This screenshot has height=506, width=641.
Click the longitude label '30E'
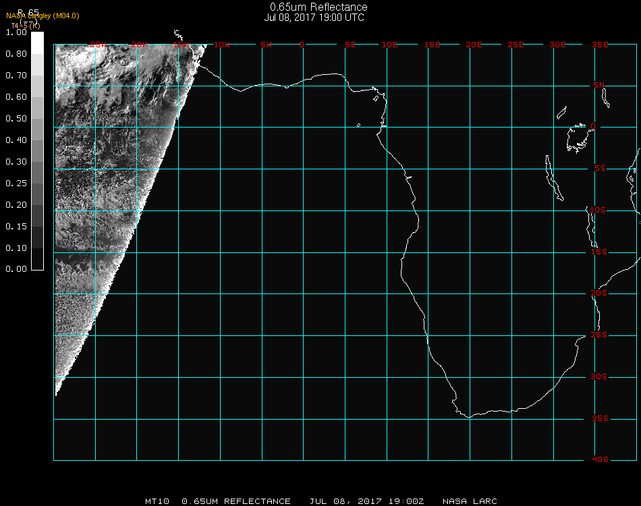[557, 45]
